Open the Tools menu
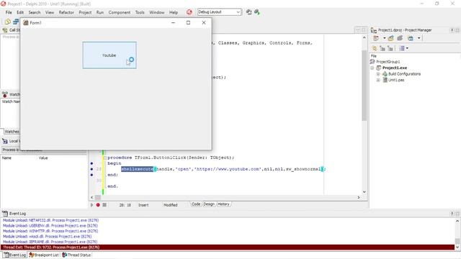This screenshot has height=259, width=461. (140, 12)
